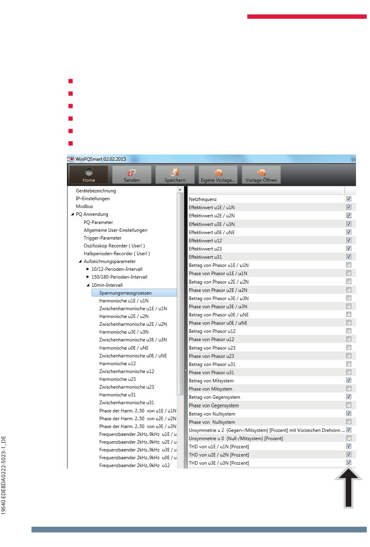Toggle THD von u1E / u1N checkbox
370x547 pixels.
click(349, 446)
